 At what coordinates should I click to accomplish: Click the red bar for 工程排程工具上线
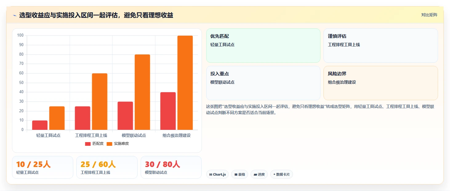(x=82, y=118)
